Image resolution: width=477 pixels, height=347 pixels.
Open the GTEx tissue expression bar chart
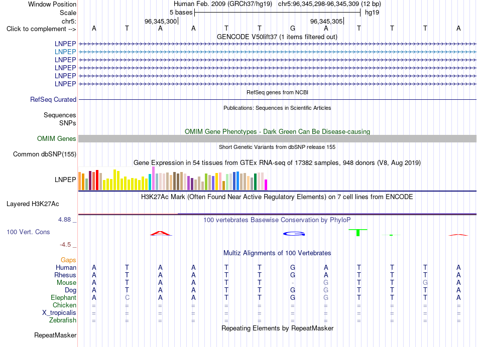[x=173, y=179]
